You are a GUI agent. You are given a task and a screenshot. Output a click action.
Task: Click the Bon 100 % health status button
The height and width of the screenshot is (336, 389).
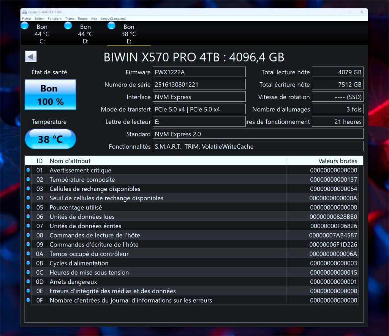tap(51, 95)
